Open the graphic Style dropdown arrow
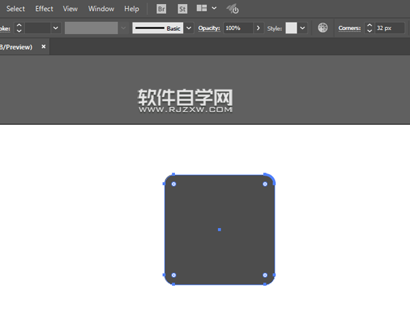Image resolution: width=410 pixels, height=331 pixels. click(x=303, y=28)
